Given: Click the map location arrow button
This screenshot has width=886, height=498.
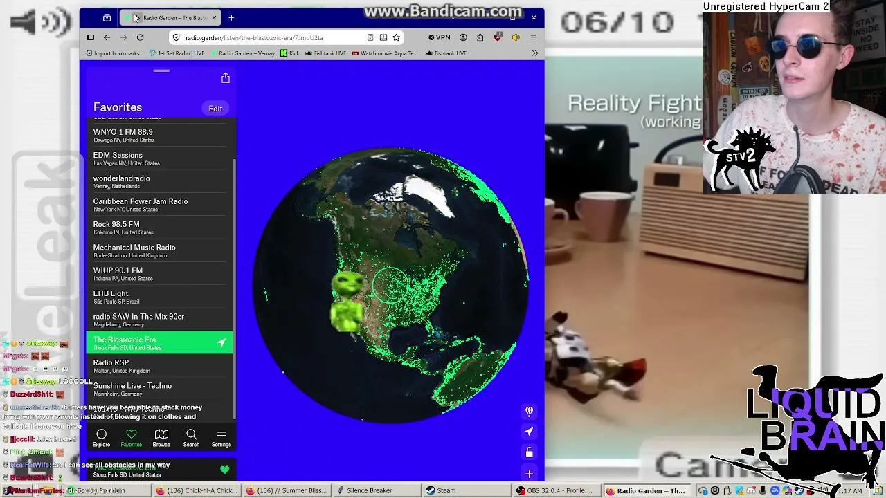Looking at the screenshot, I should (x=529, y=432).
